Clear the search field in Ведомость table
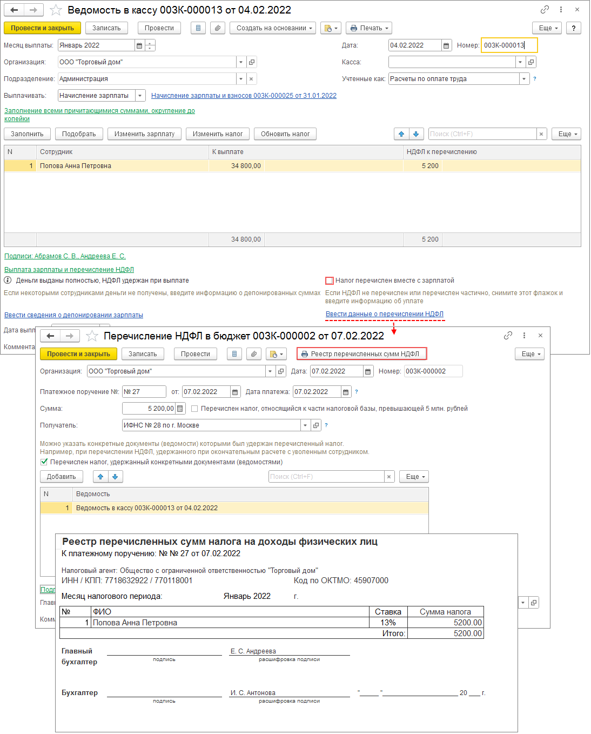 pyautogui.click(x=542, y=134)
